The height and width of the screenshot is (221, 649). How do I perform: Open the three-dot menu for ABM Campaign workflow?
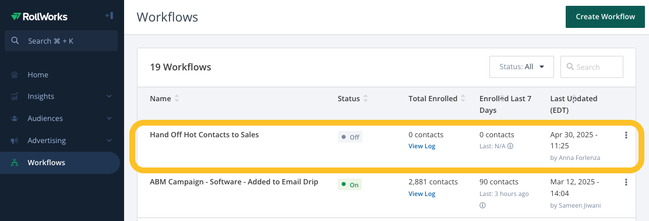tap(626, 182)
